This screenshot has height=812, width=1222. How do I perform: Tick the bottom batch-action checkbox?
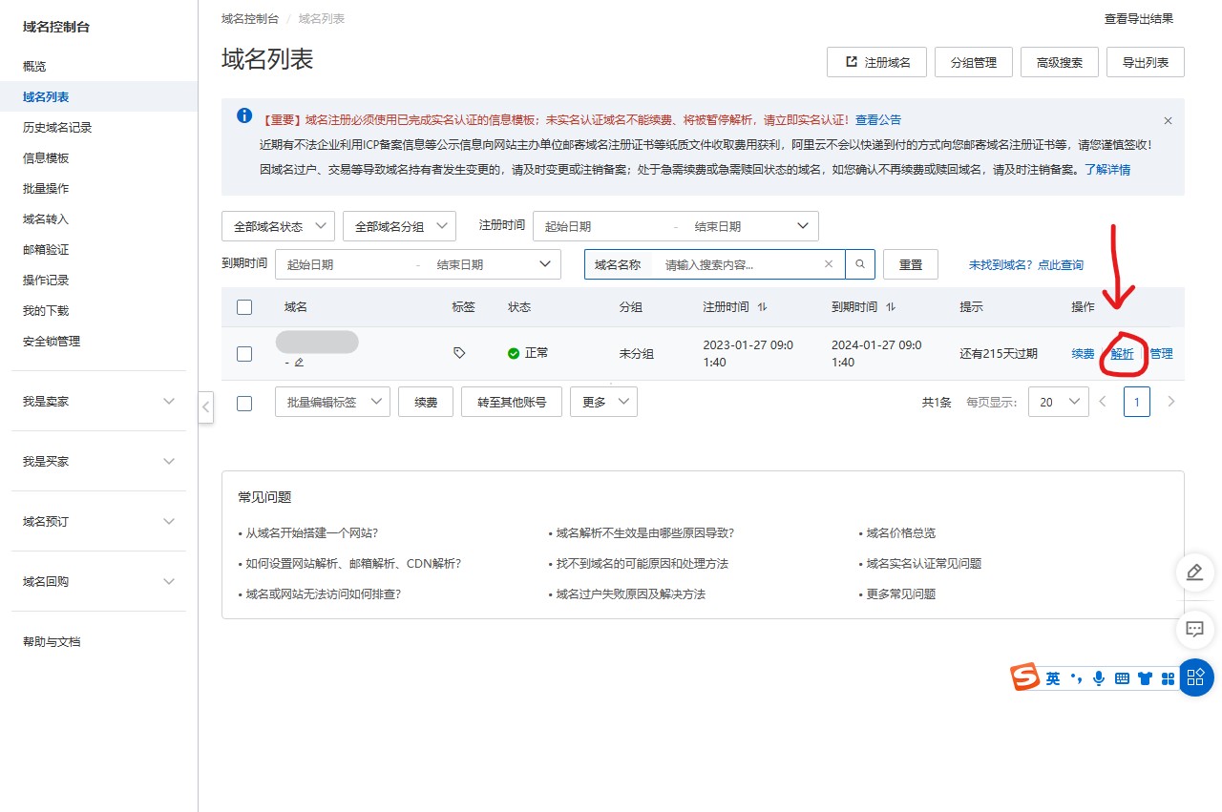click(244, 403)
